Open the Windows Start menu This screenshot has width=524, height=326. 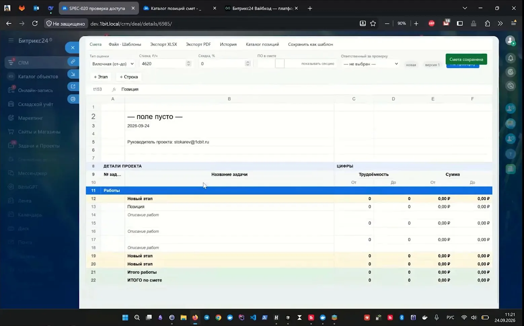click(x=125, y=317)
